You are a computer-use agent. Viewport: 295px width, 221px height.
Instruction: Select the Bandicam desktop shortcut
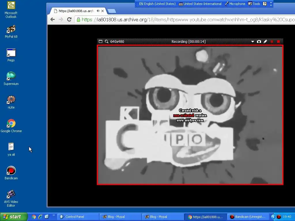tap(11, 173)
